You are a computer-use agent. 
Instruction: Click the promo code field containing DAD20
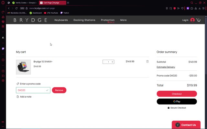(33, 90)
